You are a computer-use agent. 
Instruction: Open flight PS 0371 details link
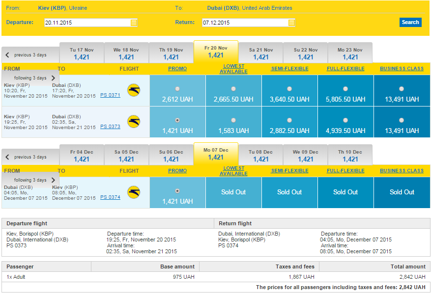tap(110, 95)
